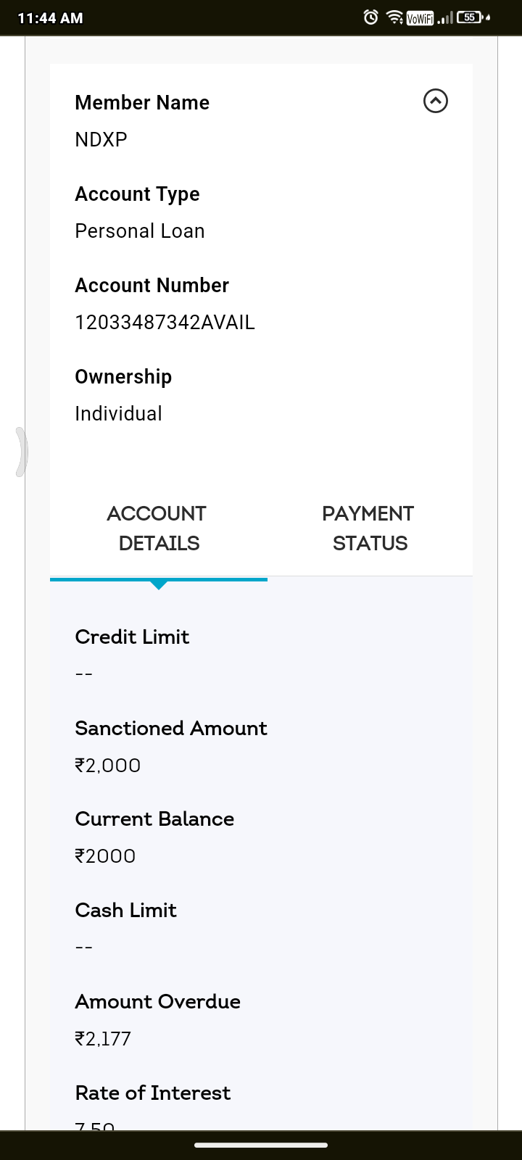Screen dimensions: 522x1160
Task: Tap the Wi-Fi icon in the status bar
Action: (x=394, y=17)
